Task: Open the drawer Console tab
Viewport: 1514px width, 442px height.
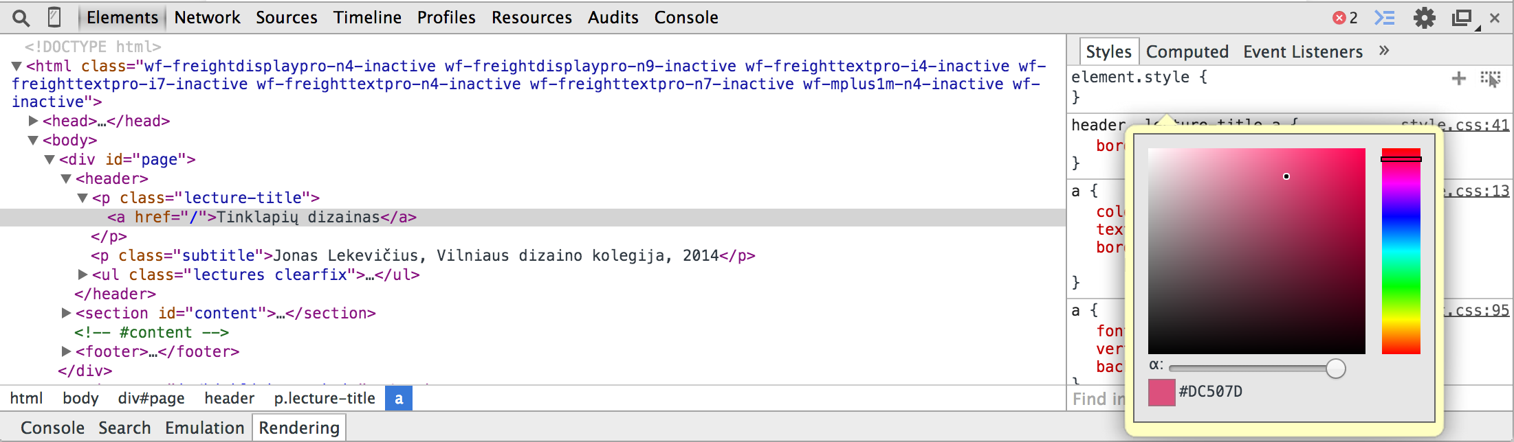Action: tap(52, 428)
